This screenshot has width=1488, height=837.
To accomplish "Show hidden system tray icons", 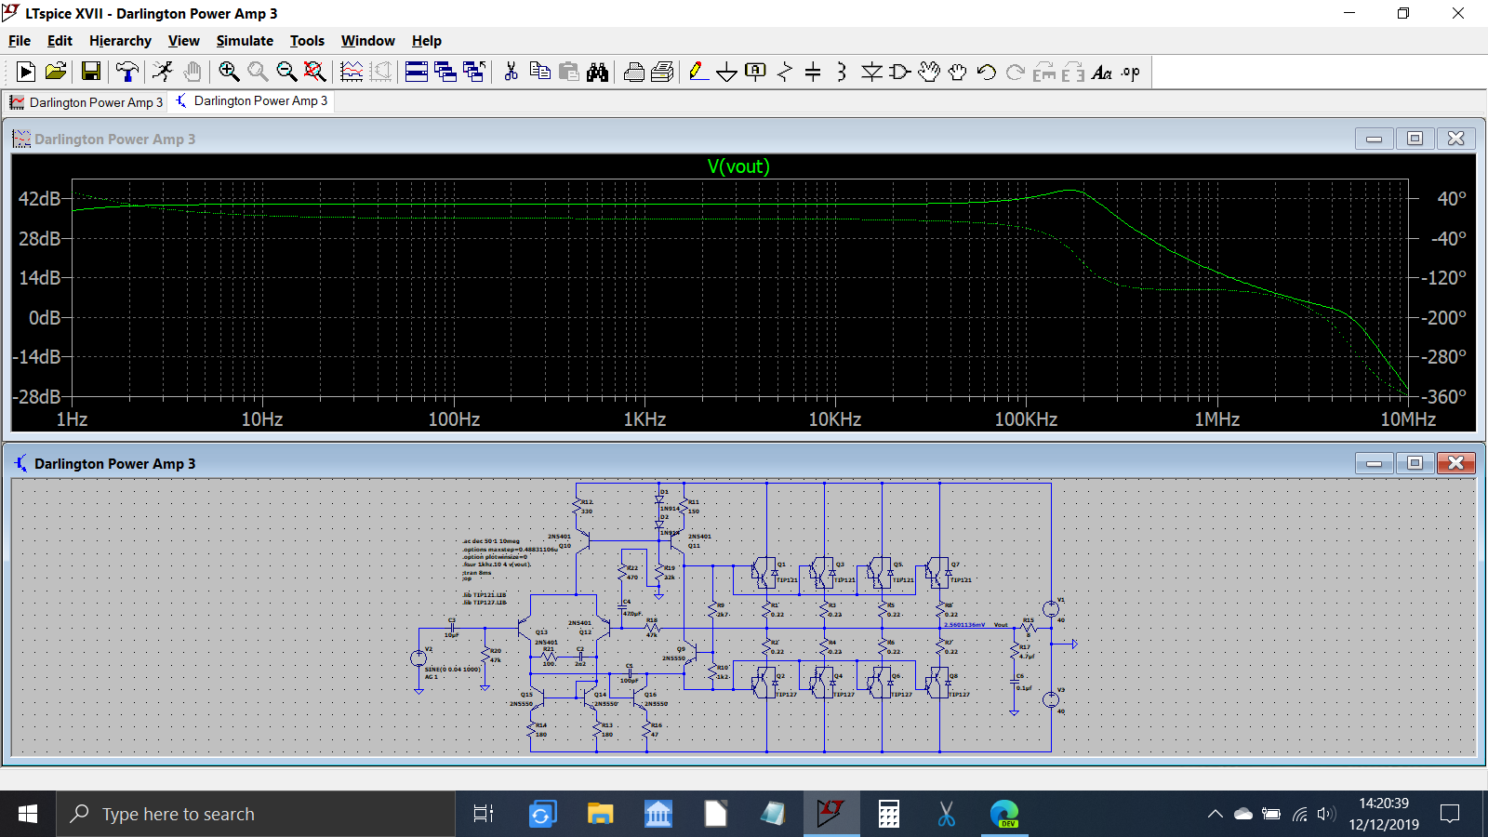I will click(x=1215, y=814).
